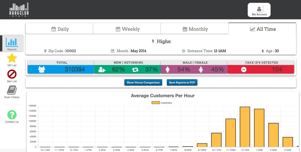Select the Monthly tab
The height and width of the screenshot is (152, 301).
195,29
